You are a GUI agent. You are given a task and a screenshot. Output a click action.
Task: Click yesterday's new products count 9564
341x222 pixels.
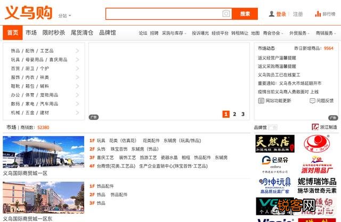[x=329, y=48]
